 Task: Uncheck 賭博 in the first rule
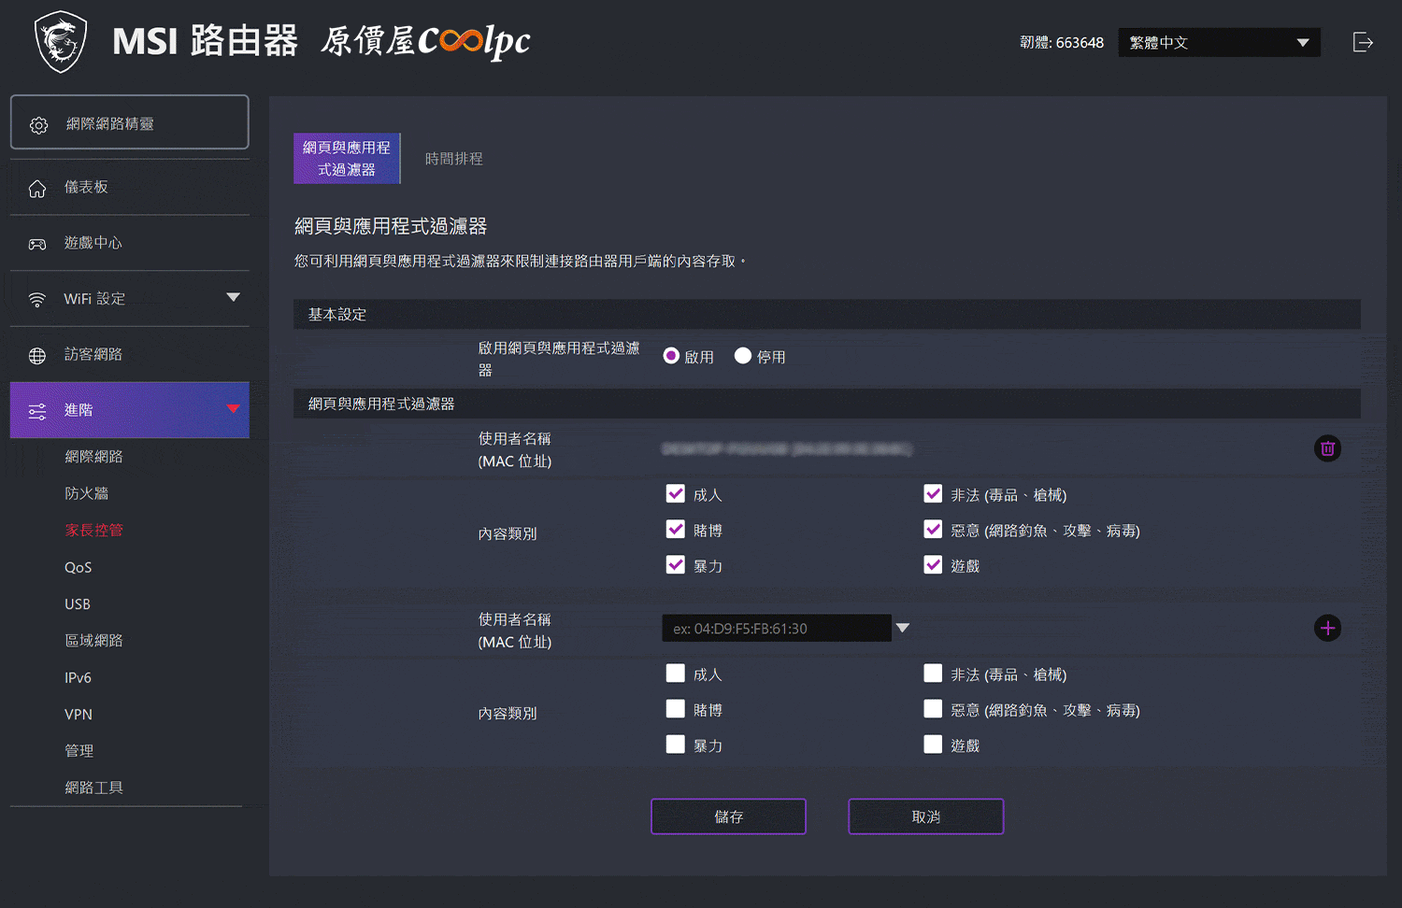click(x=676, y=529)
